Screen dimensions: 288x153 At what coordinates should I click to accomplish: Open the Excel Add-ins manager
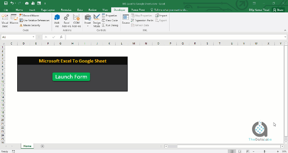(x=66, y=20)
